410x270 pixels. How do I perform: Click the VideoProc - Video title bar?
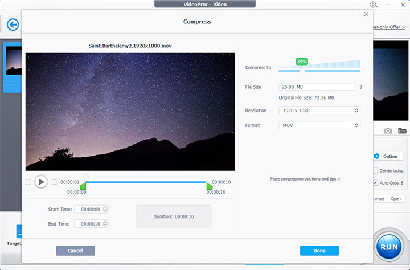205,4
